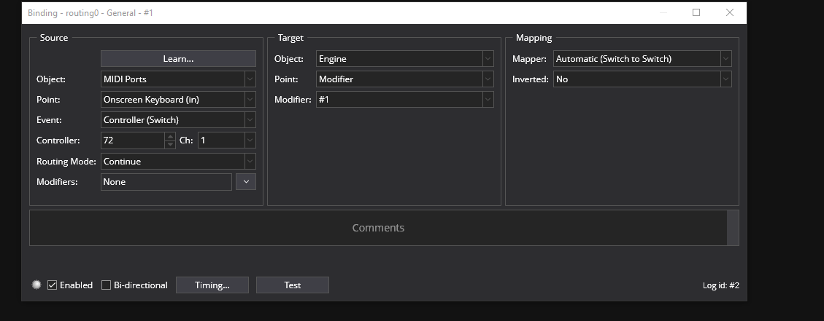This screenshot has width=824, height=321.
Task: Expand the Routing Mode Continue dropdown
Action: 178,161
